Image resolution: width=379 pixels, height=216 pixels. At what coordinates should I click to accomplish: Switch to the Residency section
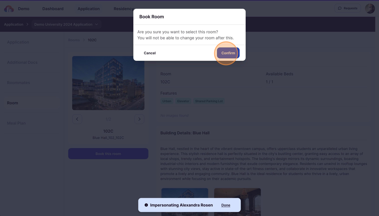pyautogui.click(x=124, y=8)
